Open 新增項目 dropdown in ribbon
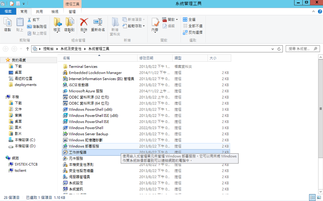323x201 pixels. [x=144, y=19]
